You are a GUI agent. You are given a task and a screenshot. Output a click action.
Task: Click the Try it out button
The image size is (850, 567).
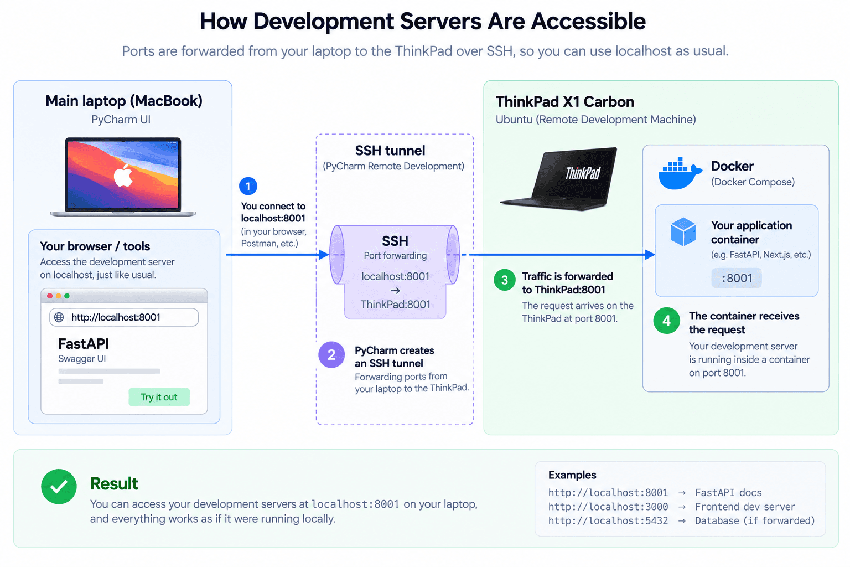pos(159,397)
